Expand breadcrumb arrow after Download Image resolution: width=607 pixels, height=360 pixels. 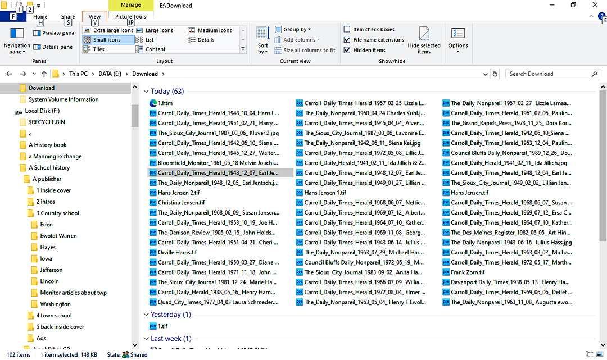(x=164, y=74)
